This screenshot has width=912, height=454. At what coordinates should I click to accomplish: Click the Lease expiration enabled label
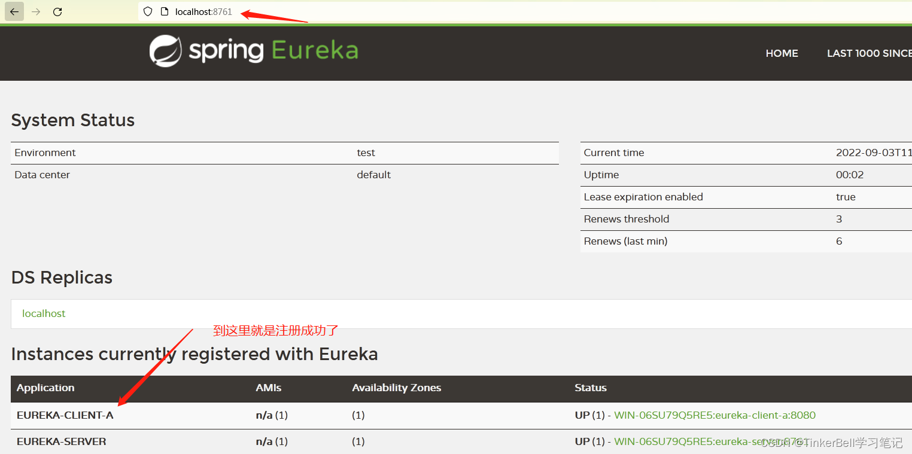point(643,197)
